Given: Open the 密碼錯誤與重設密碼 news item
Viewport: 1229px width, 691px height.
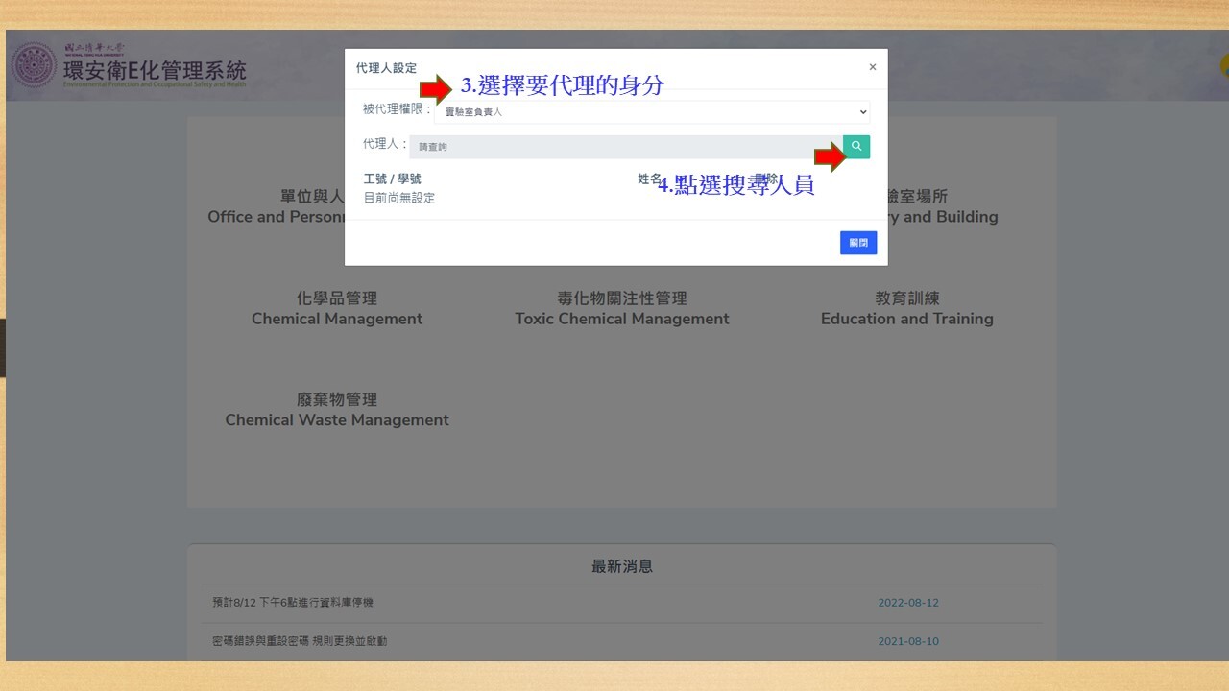Looking at the screenshot, I should click(x=300, y=641).
